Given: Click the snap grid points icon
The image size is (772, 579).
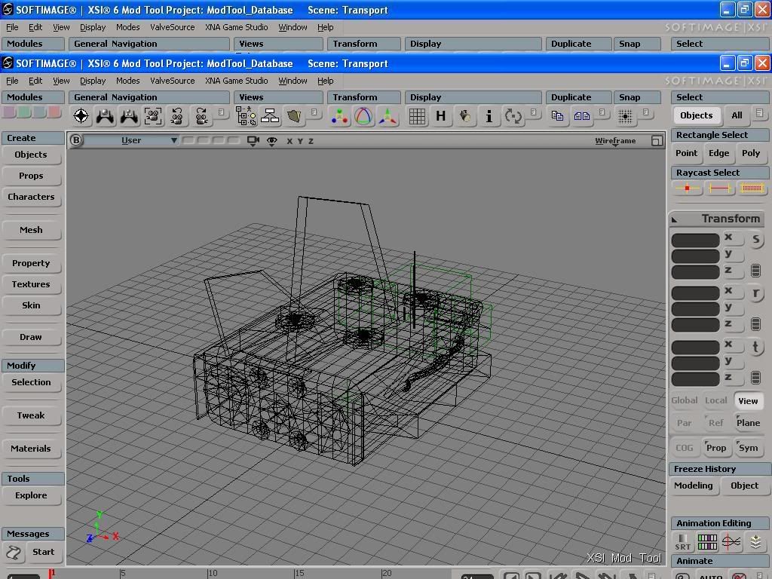Looking at the screenshot, I should 625,116.
